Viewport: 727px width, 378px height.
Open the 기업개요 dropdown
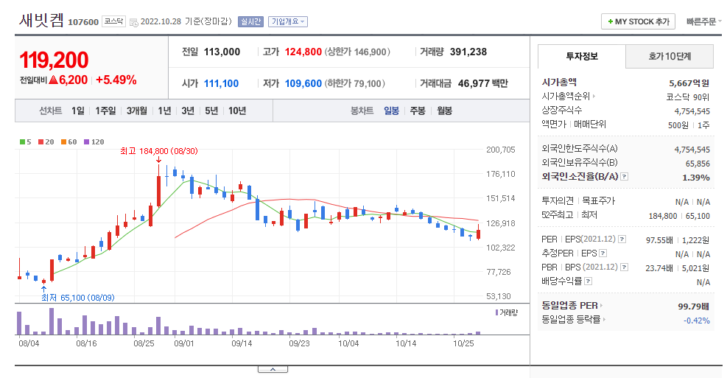[288, 22]
